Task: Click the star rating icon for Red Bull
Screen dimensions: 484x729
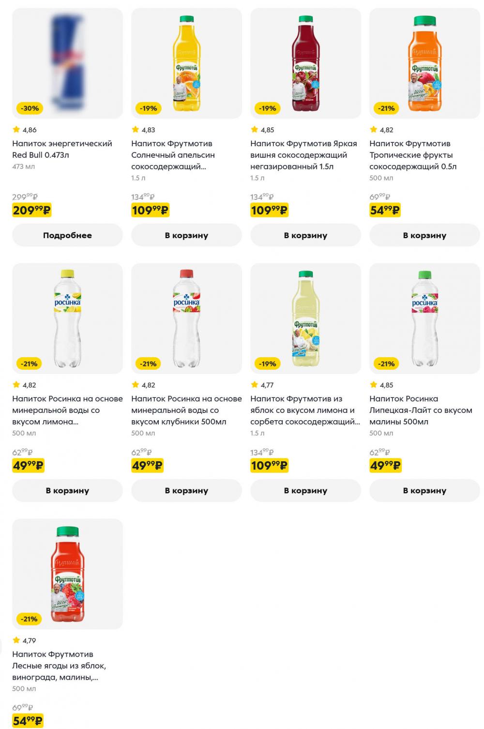Action: pyautogui.click(x=15, y=129)
